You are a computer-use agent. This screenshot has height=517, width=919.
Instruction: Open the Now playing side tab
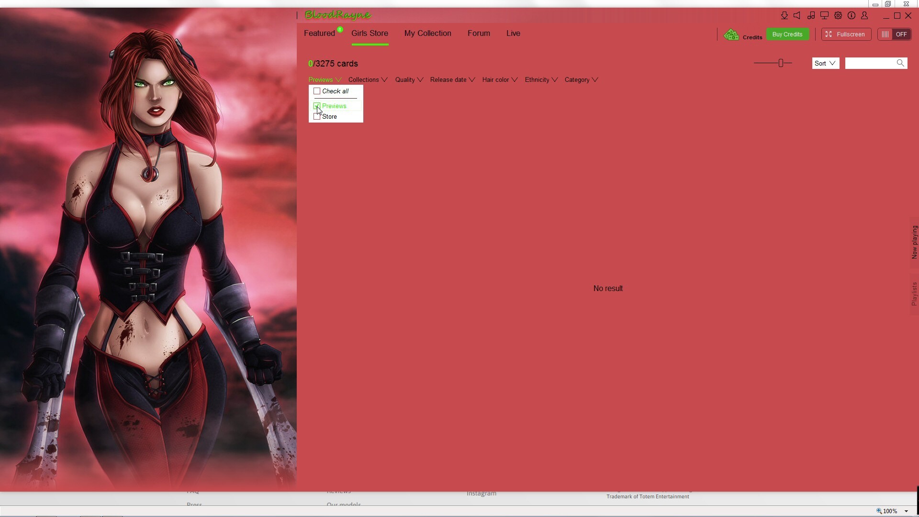pyautogui.click(x=914, y=242)
